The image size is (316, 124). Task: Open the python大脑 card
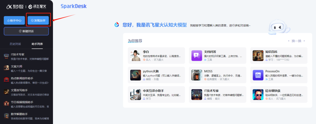click(x=156, y=75)
